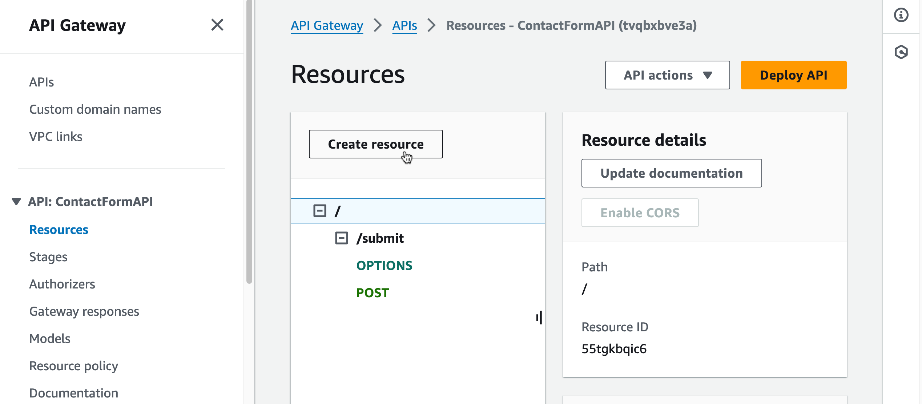Viewport: 922px width, 404px height.
Task: Grab the resources pane resize handle
Action: click(539, 318)
